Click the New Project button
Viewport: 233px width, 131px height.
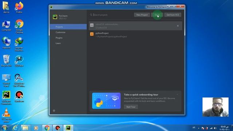[x=142, y=15]
